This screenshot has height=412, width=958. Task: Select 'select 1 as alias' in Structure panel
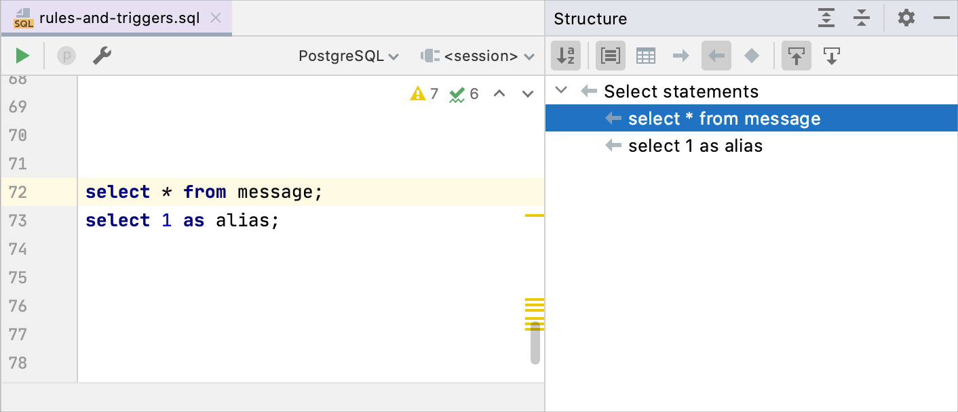pos(694,145)
